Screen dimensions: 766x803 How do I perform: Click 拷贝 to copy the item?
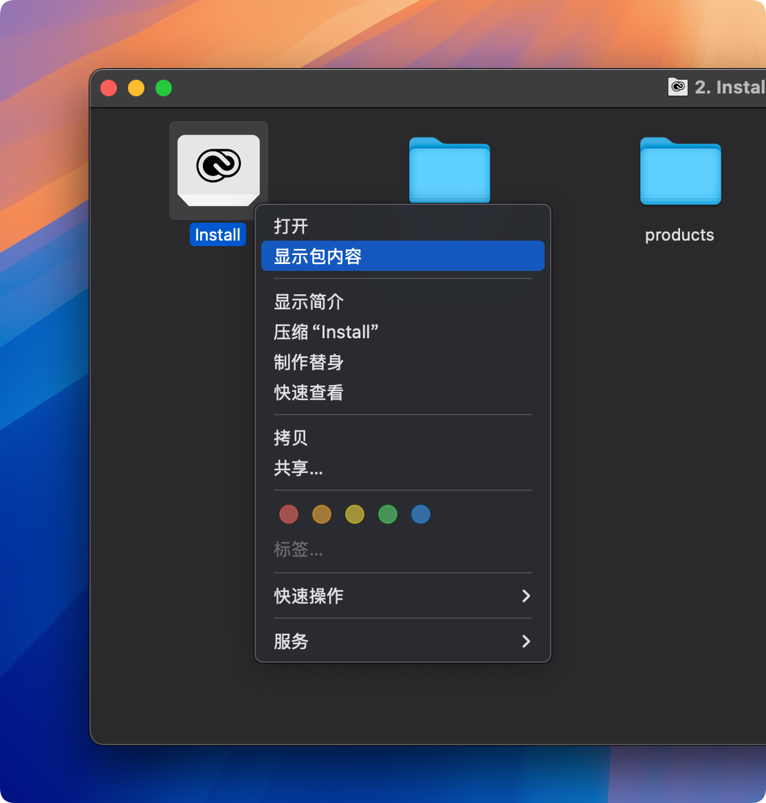[x=291, y=438]
